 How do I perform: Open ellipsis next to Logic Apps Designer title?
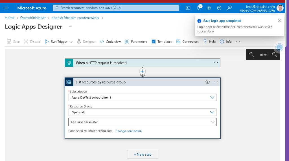click(71, 27)
